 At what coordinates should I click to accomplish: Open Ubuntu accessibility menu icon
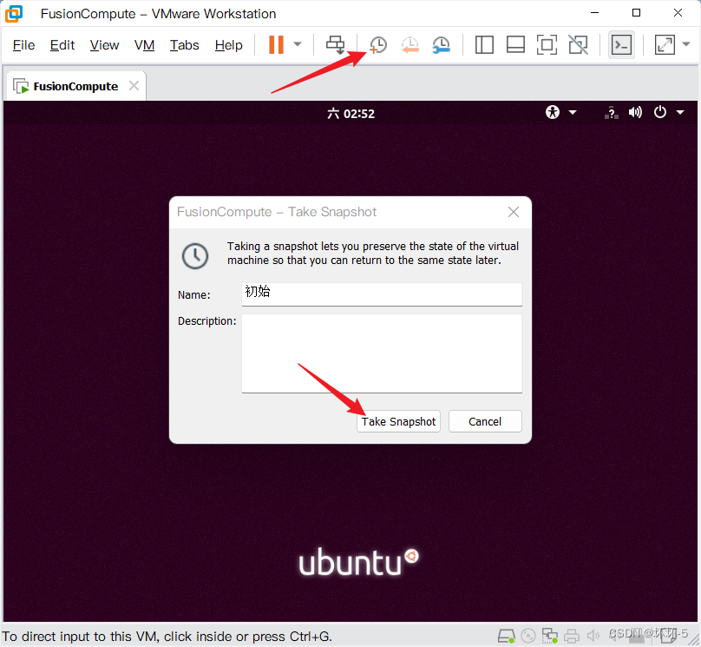(x=553, y=112)
